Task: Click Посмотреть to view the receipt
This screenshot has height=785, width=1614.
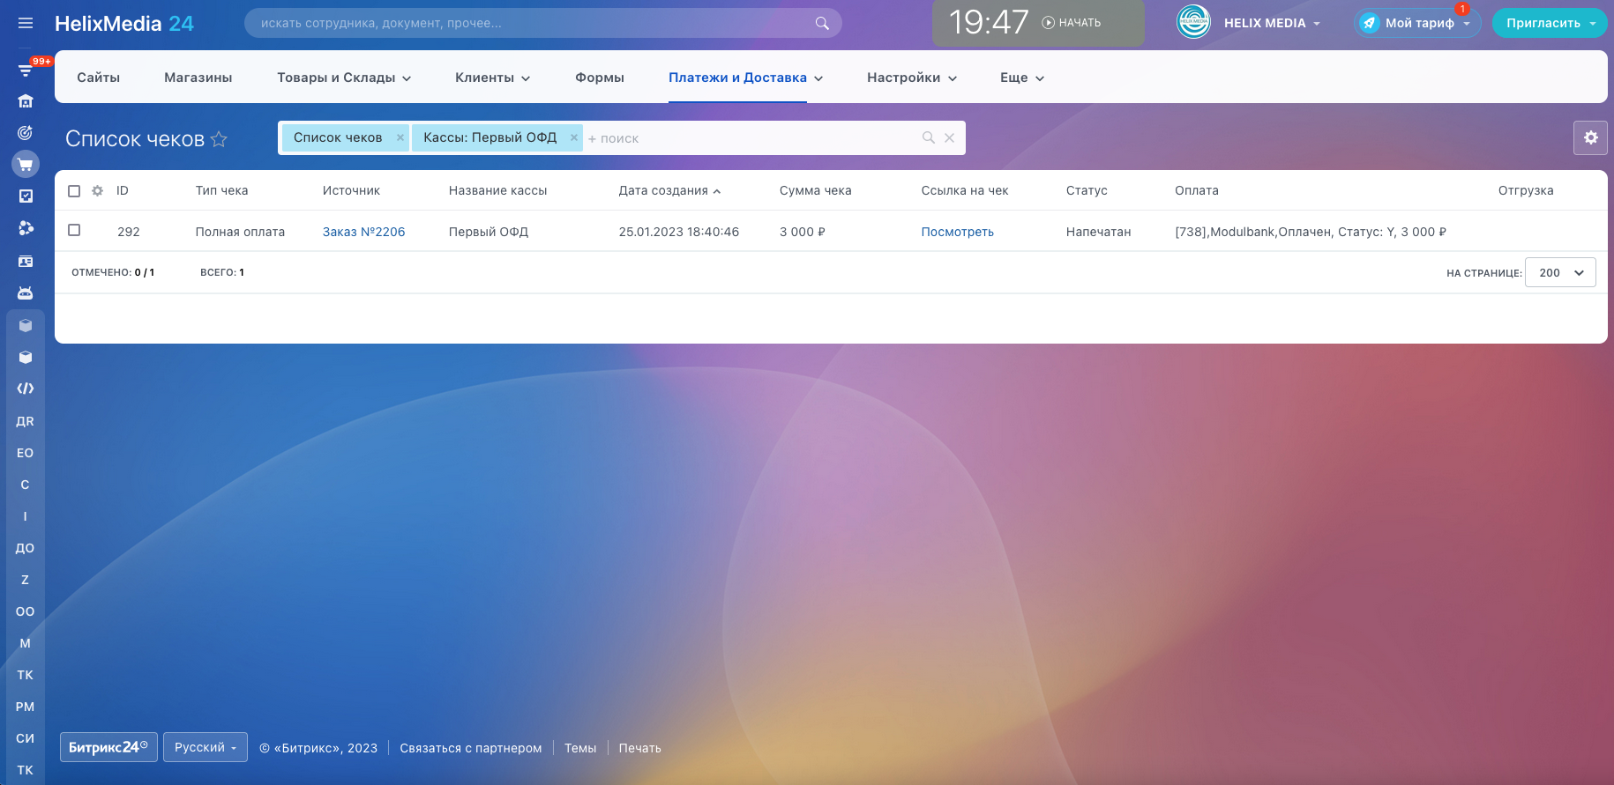Action: coord(957,232)
